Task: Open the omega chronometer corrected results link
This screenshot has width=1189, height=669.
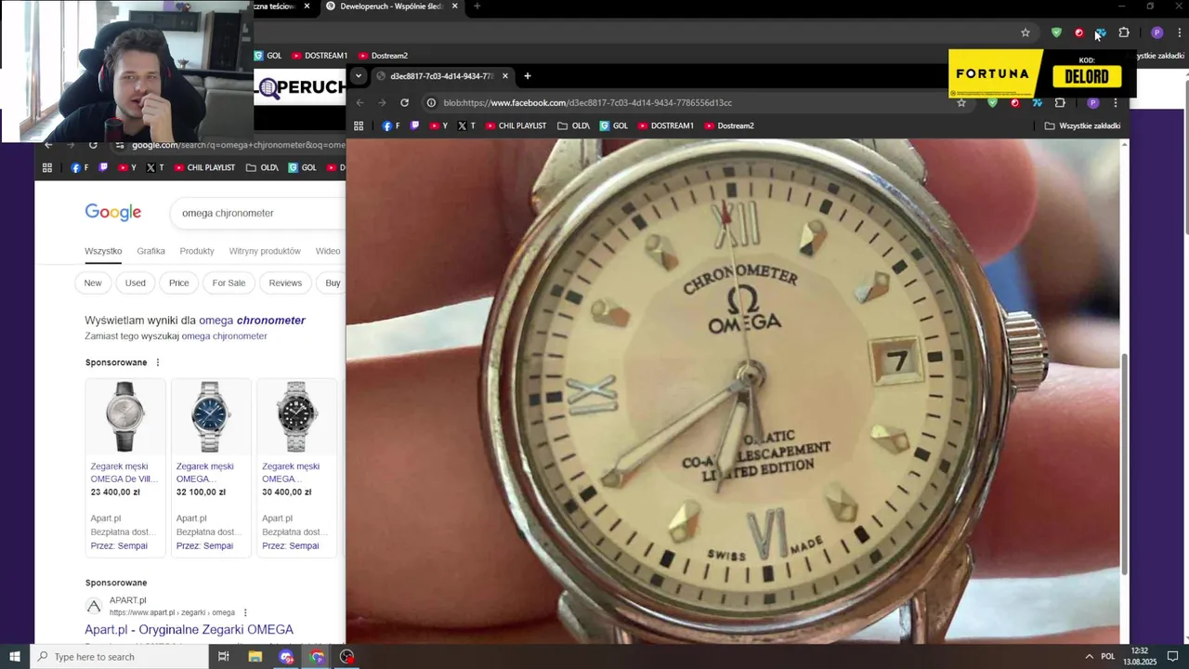Action: 252,321
